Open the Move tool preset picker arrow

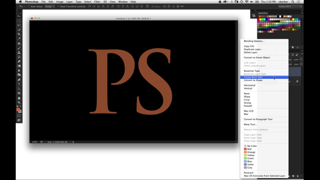(x=25, y=6)
